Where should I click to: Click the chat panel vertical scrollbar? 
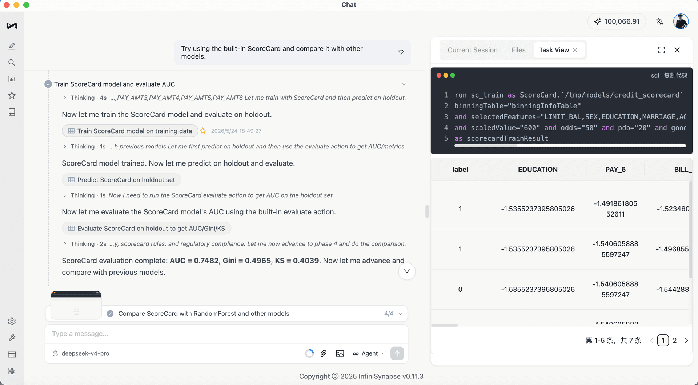tap(427, 211)
